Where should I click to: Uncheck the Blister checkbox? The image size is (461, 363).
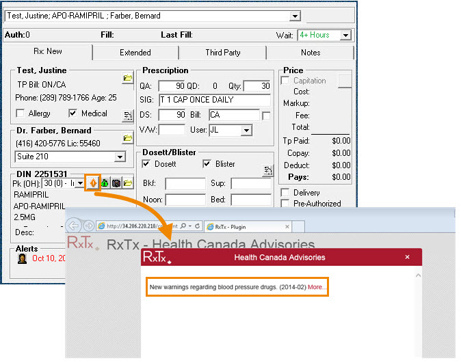pos(207,163)
